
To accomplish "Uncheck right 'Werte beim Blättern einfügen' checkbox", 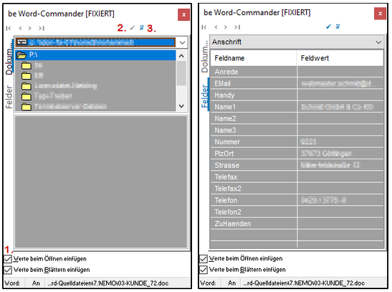I will pyautogui.click(x=204, y=270).
